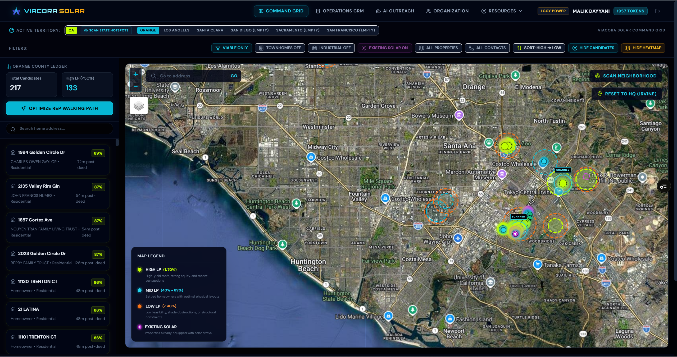Select San Diego (Empty) territory
This screenshot has height=357, width=677.
(x=249, y=30)
